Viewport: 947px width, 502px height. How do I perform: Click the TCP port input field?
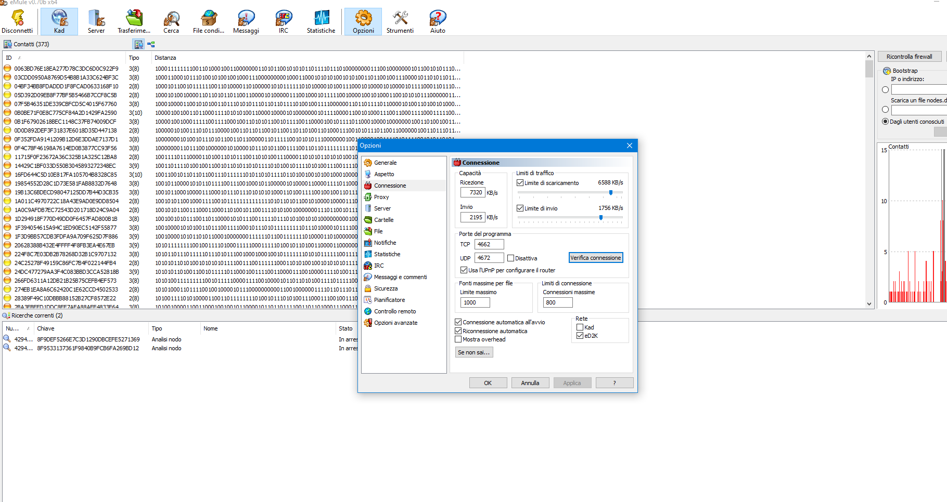point(489,244)
